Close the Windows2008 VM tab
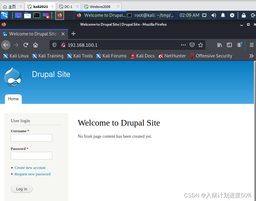Image resolution: width=256 pixels, height=201 pixels. [x=118, y=6]
